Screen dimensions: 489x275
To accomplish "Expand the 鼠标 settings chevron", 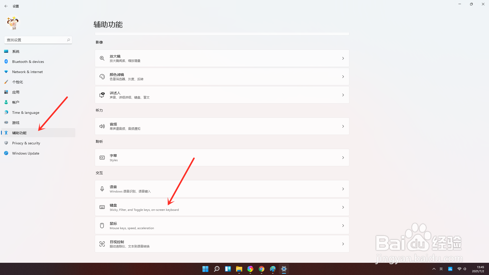I will tap(343, 225).
